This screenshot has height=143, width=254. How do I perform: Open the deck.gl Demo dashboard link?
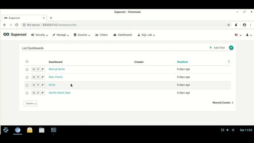point(57,69)
